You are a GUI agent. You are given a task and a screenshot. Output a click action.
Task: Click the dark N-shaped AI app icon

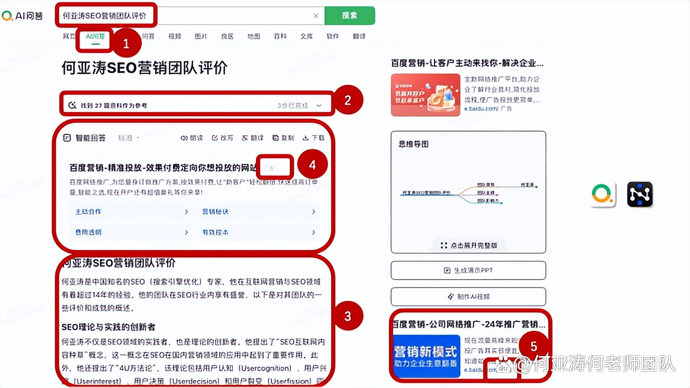pos(640,194)
